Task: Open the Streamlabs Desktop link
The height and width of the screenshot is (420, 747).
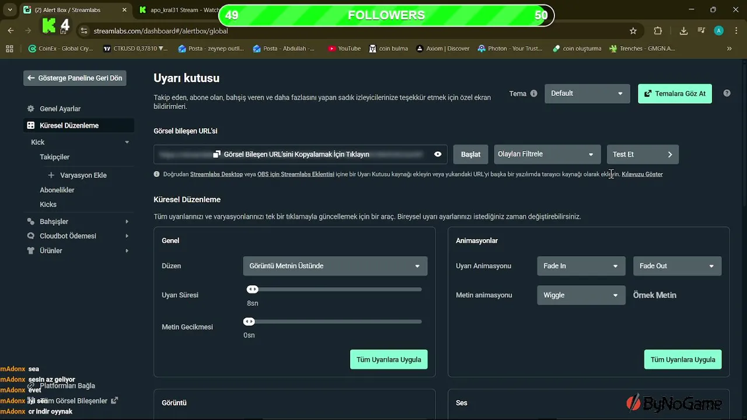Action: 217,174
